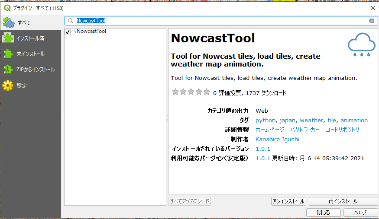Viewport: 379px width, 219px height.
Task: Rate the plugin with fifth star
Action: 207,92
